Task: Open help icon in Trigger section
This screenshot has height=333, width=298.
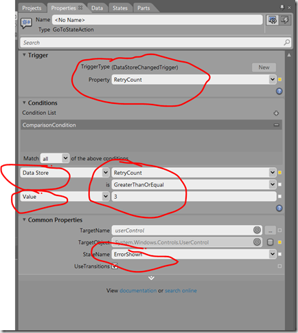Action: (x=279, y=92)
